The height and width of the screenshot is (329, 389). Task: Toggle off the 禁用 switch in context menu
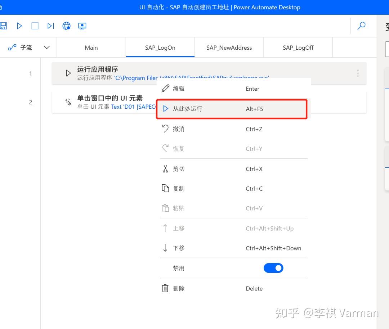pyautogui.click(x=273, y=268)
